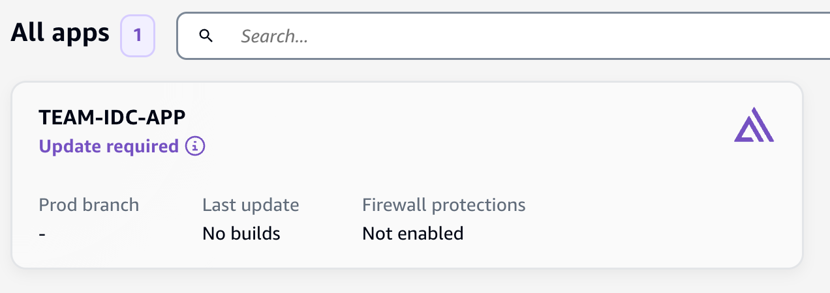Click the Prod branch label
This screenshot has height=293, width=830.
pos(89,205)
